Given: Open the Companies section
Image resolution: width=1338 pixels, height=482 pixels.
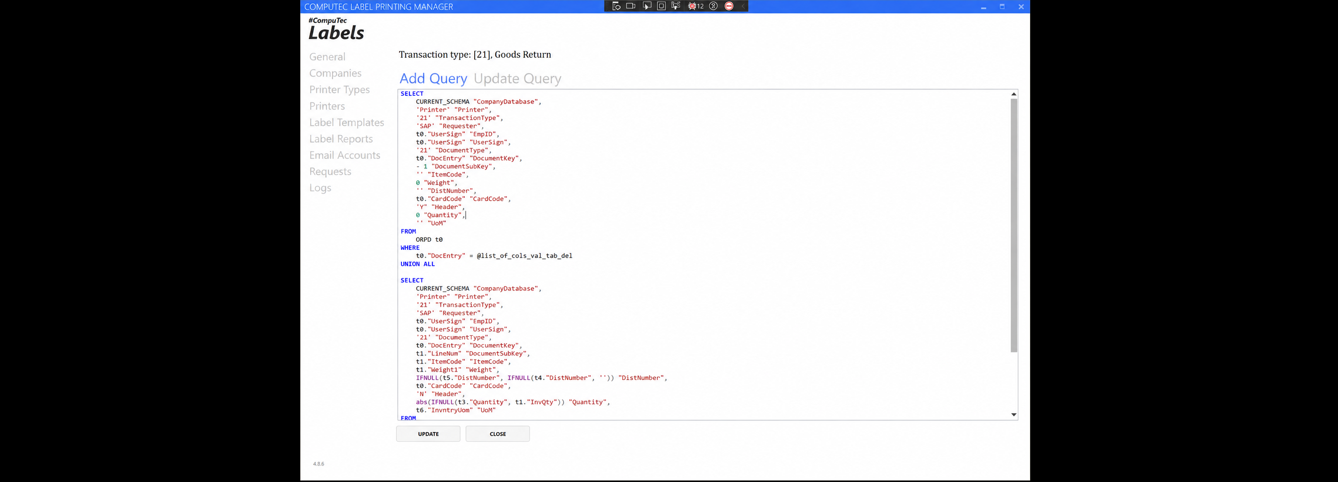Looking at the screenshot, I should (x=336, y=73).
